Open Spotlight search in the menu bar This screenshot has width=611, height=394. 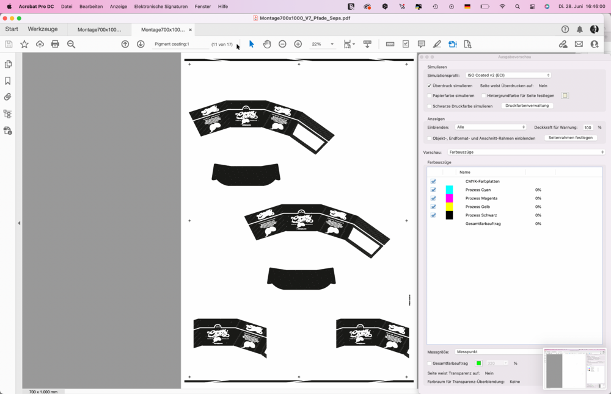[x=518, y=7]
